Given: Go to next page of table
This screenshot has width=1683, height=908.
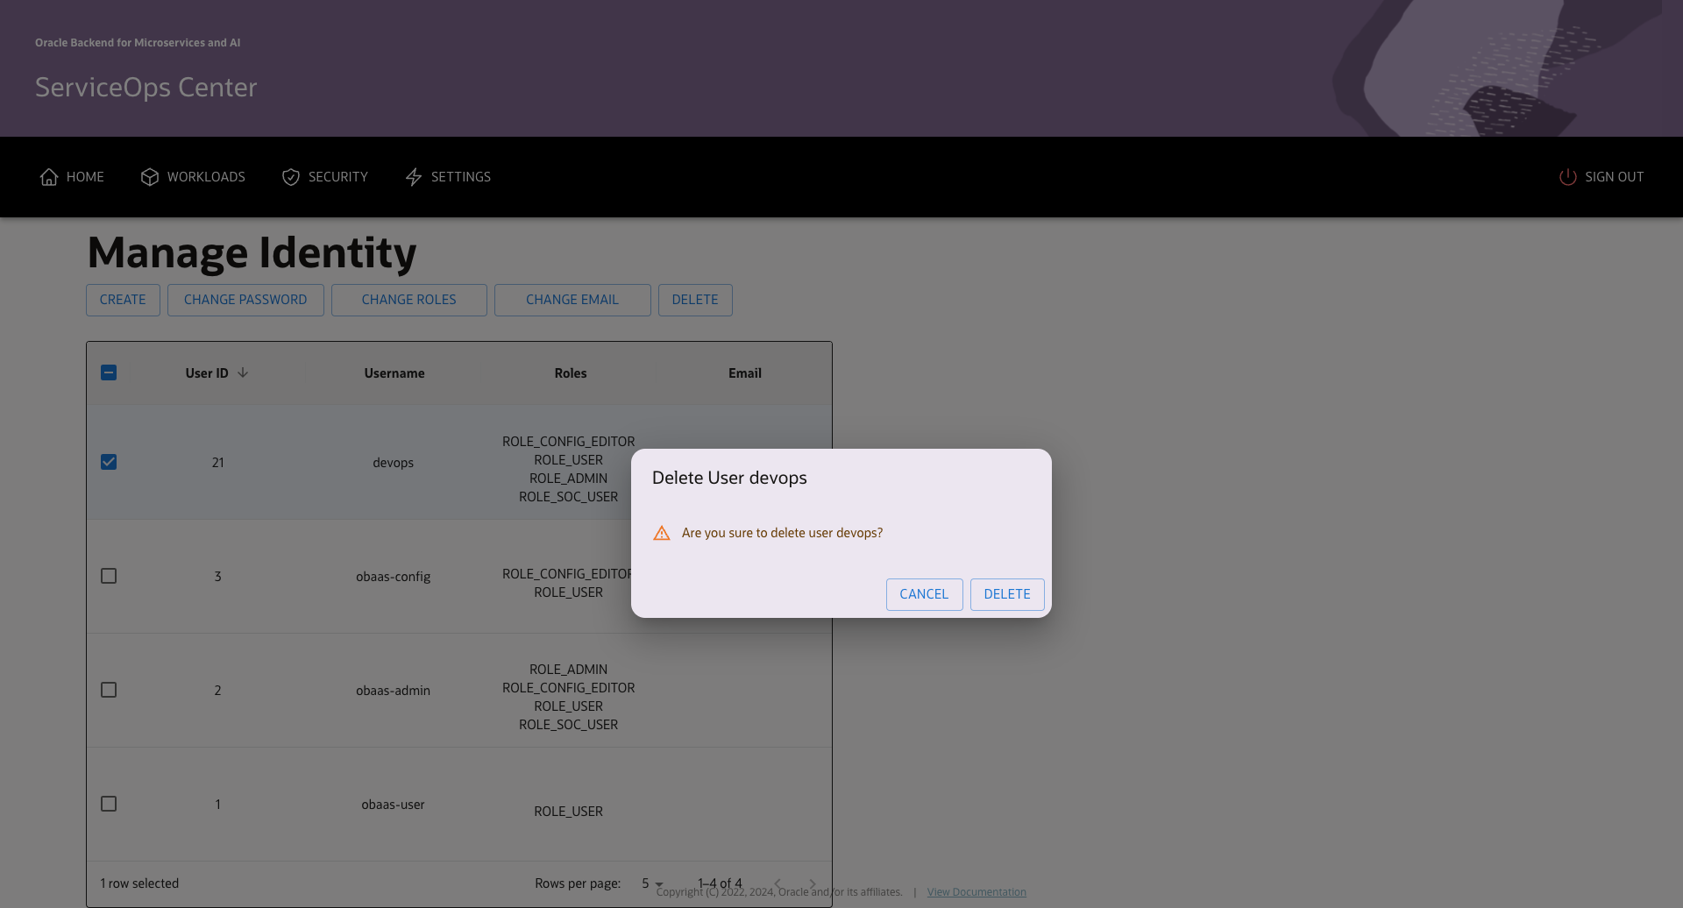Looking at the screenshot, I should coord(813,883).
